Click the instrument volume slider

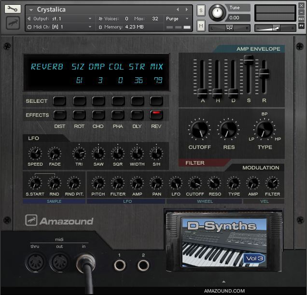275,28
